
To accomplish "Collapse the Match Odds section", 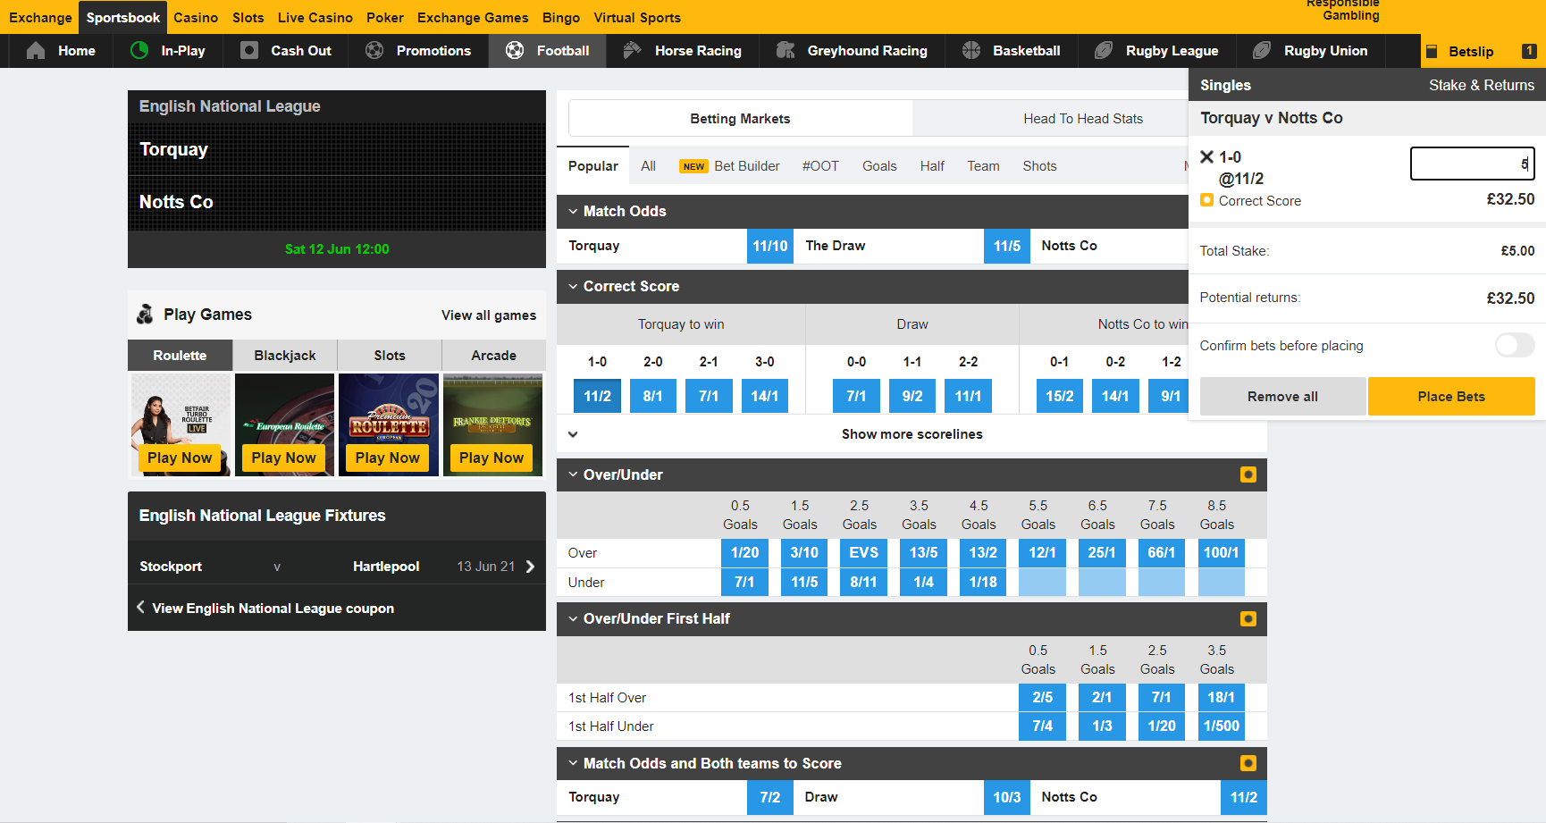I will [x=573, y=211].
